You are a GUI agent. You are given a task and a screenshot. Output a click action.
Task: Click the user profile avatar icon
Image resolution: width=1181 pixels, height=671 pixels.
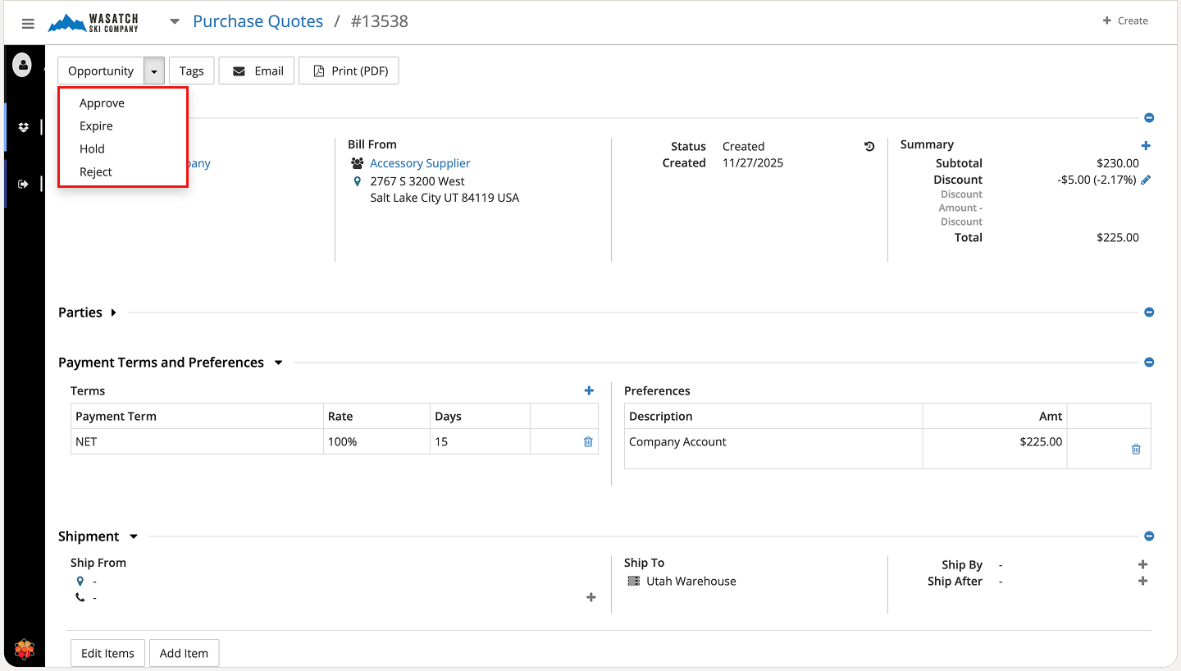tap(22, 64)
